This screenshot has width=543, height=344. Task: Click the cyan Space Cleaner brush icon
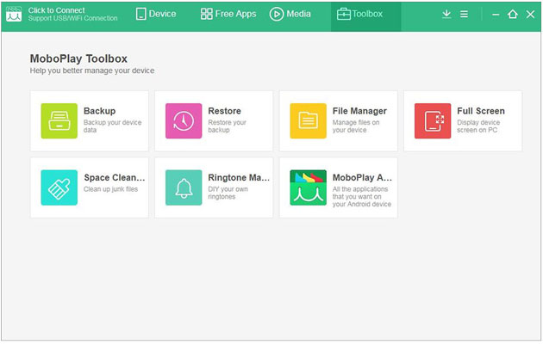point(59,187)
